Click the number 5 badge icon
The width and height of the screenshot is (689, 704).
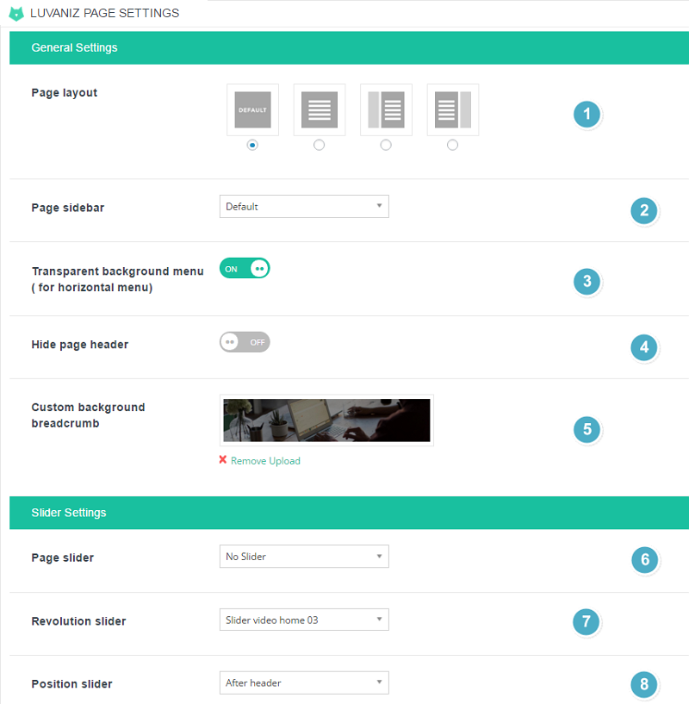[587, 429]
